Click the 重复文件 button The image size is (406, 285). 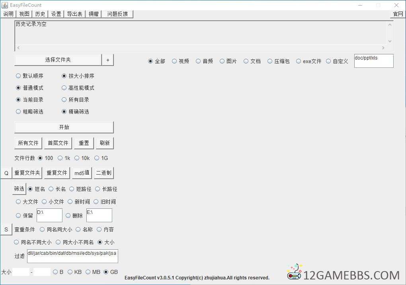57,173
